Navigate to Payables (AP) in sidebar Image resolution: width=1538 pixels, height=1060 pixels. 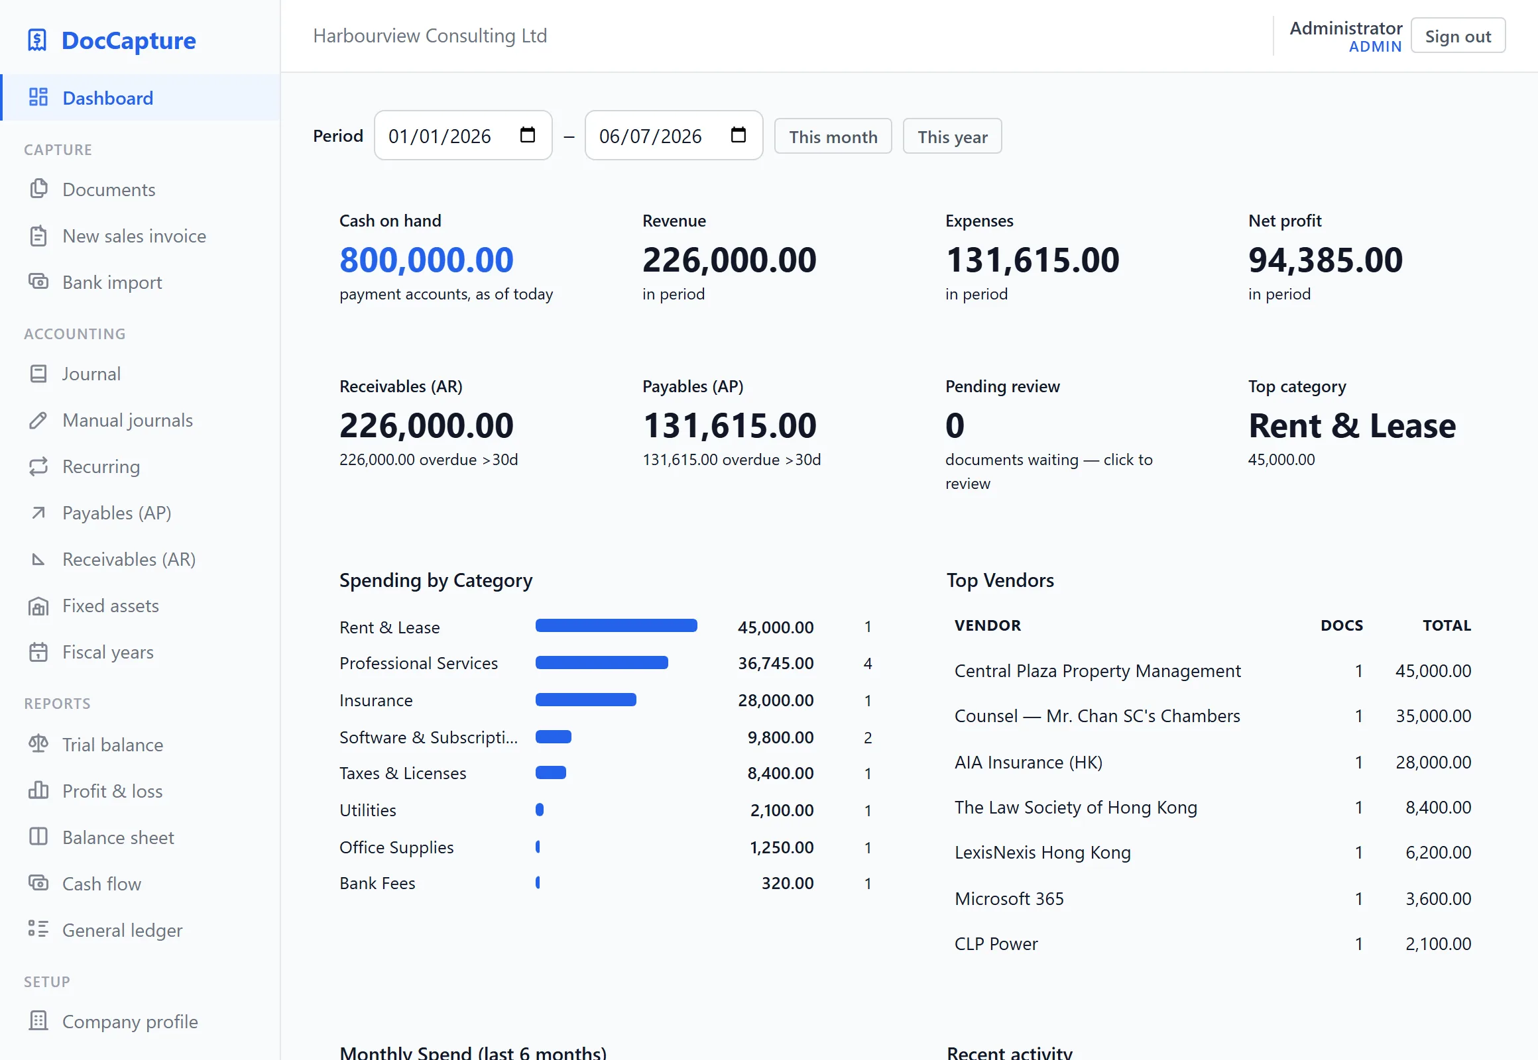(141, 513)
